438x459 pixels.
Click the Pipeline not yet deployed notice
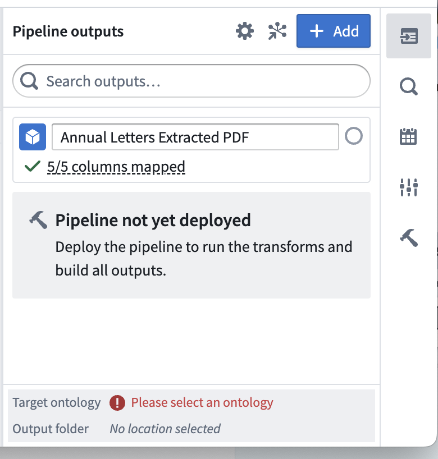click(191, 245)
